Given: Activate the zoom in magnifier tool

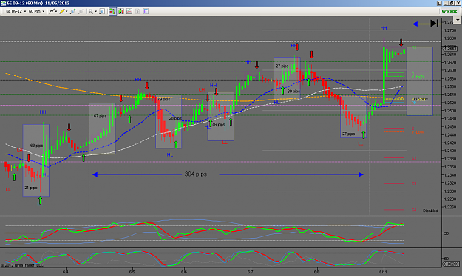Looking at the screenshot, I should tap(91, 11).
